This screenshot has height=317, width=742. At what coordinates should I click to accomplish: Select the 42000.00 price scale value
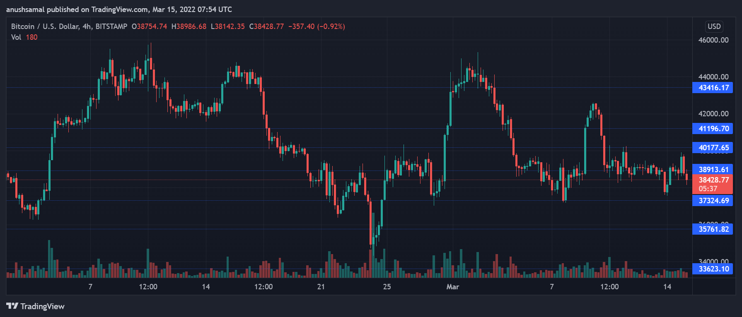coord(713,114)
